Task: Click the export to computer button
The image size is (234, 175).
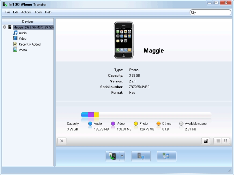Action: [141, 156]
